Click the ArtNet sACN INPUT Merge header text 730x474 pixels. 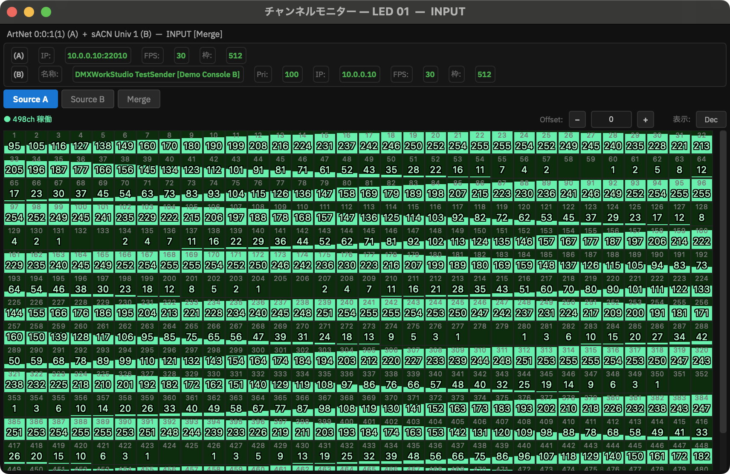click(115, 34)
